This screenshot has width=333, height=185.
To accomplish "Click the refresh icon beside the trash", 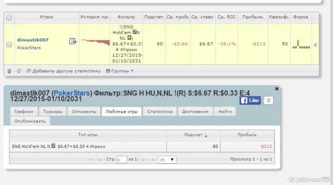I will click(19, 71).
